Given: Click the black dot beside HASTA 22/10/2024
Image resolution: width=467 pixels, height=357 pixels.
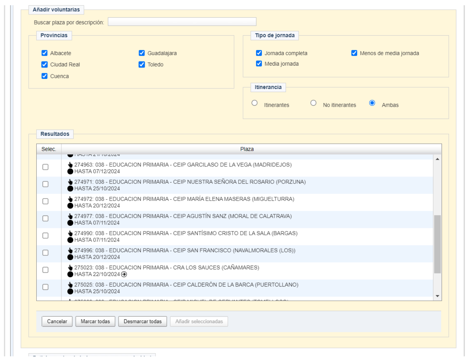Looking at the screenshot, I should tap(70, 274).
